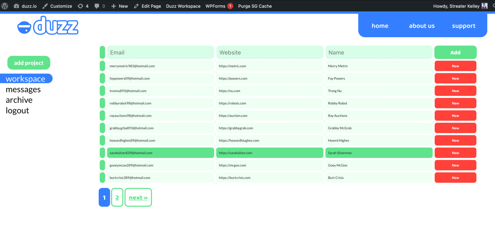The image size is (495, 225).
Task: Open archive in the sidebar
Action: pyautogui.click(x=19, y=100)
